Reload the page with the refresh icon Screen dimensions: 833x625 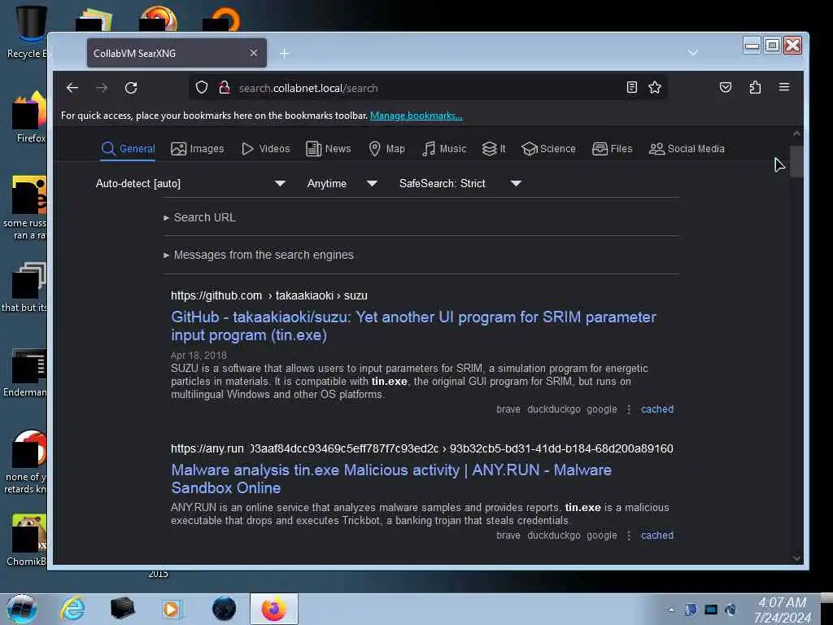(x=131, y=88)
